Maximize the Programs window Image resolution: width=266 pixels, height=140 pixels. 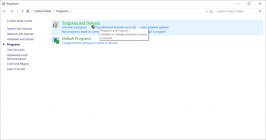point(249,4)
